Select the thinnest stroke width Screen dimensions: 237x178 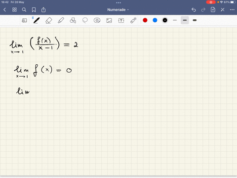tap(175, 20)
